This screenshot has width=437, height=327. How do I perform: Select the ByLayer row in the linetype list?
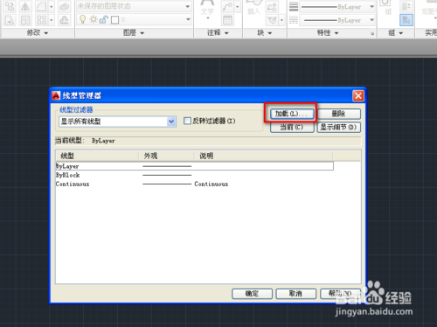coord(194,166)
